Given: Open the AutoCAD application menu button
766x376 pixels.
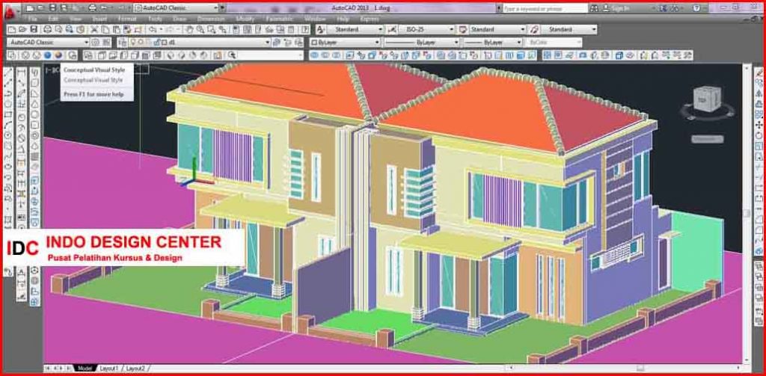Looking at the screenshot, I should (9, 12).
